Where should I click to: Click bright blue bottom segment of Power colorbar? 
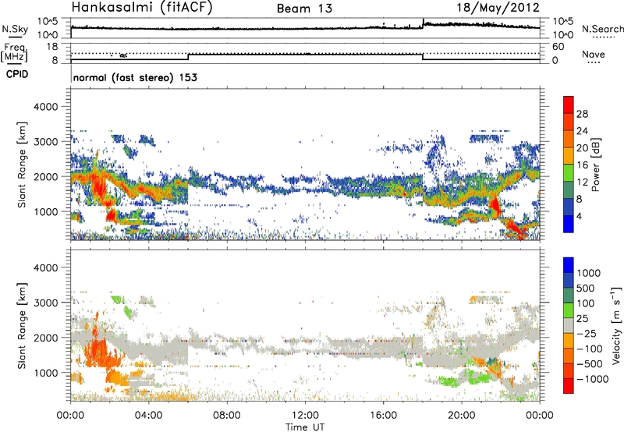(x=569, y=224)
